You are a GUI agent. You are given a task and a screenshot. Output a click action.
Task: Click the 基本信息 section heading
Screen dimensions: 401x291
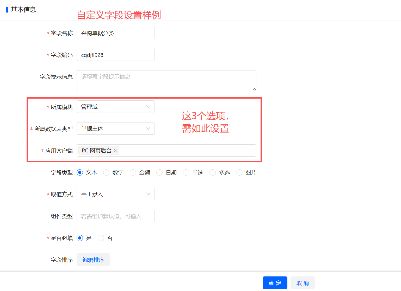tap(23, 10)
